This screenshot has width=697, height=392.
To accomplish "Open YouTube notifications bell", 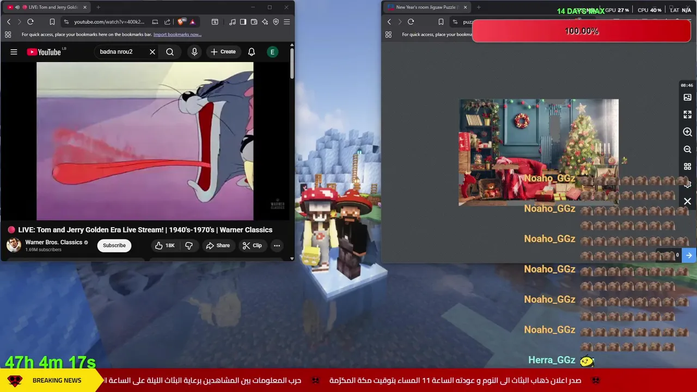I will (252, 52).
